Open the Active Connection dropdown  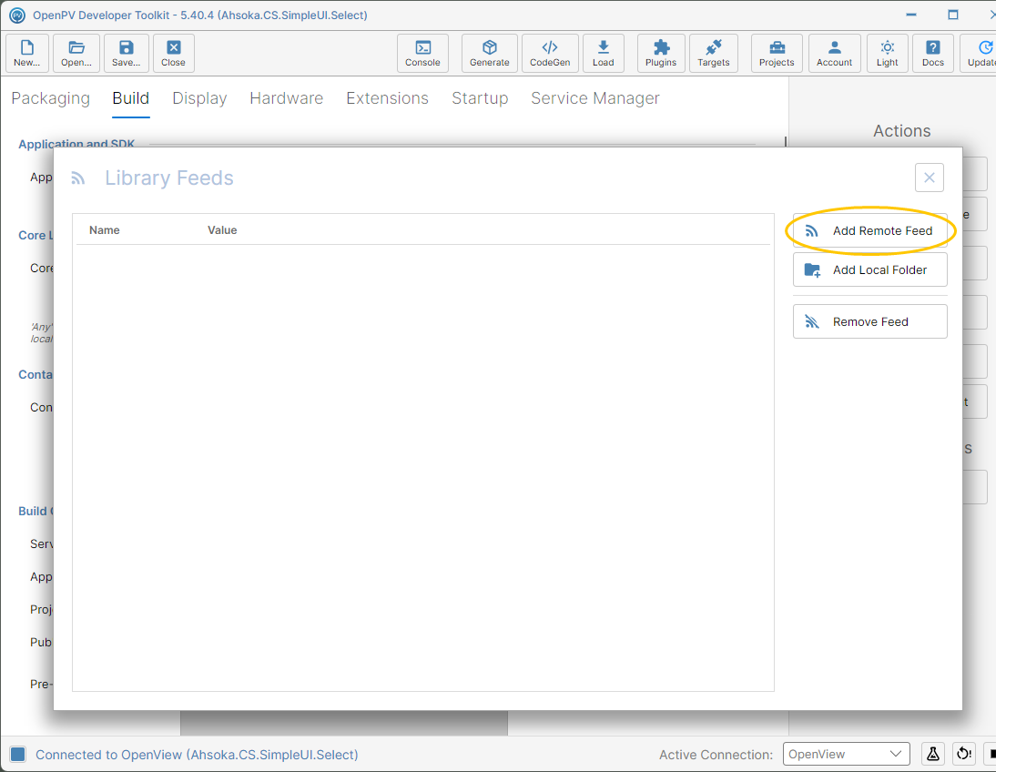[847, 754]
